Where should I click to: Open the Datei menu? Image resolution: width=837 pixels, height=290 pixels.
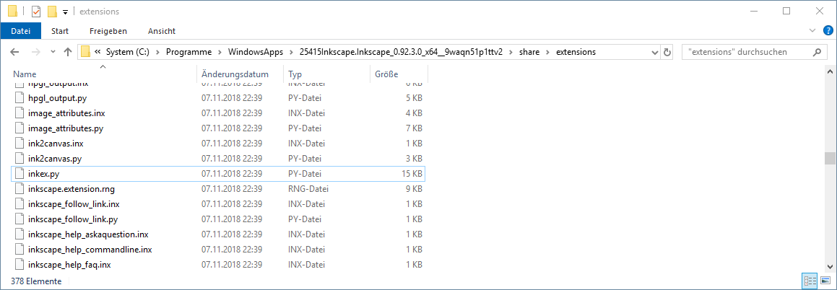point(21,31)
